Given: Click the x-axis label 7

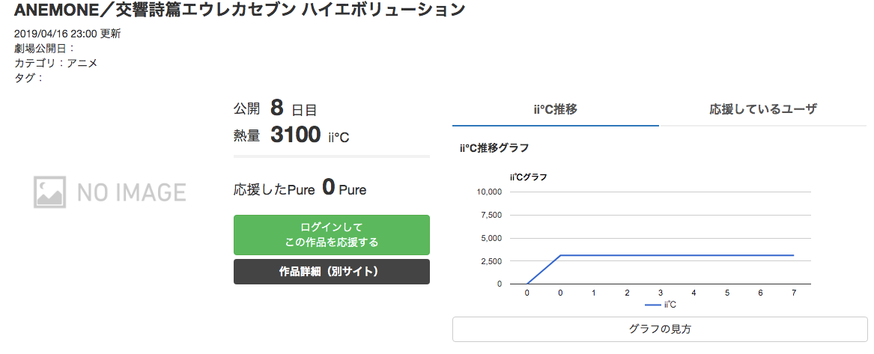Looking at the screenshot, I should click(x=794, y=293).
